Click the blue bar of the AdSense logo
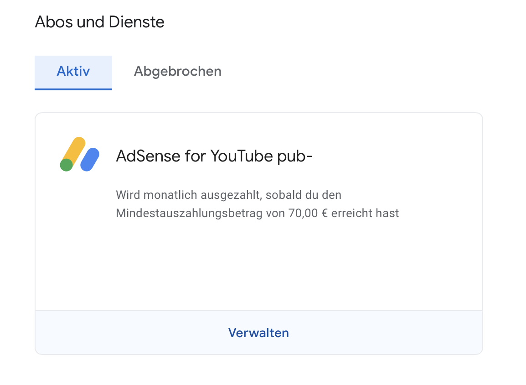 (x=90, y=160)
